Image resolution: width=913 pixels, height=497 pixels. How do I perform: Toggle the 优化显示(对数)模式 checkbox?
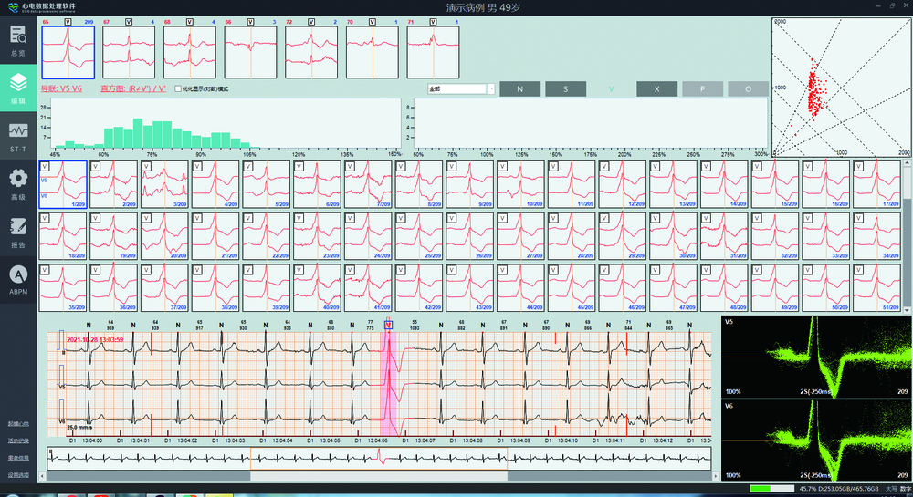pos(177,89)
